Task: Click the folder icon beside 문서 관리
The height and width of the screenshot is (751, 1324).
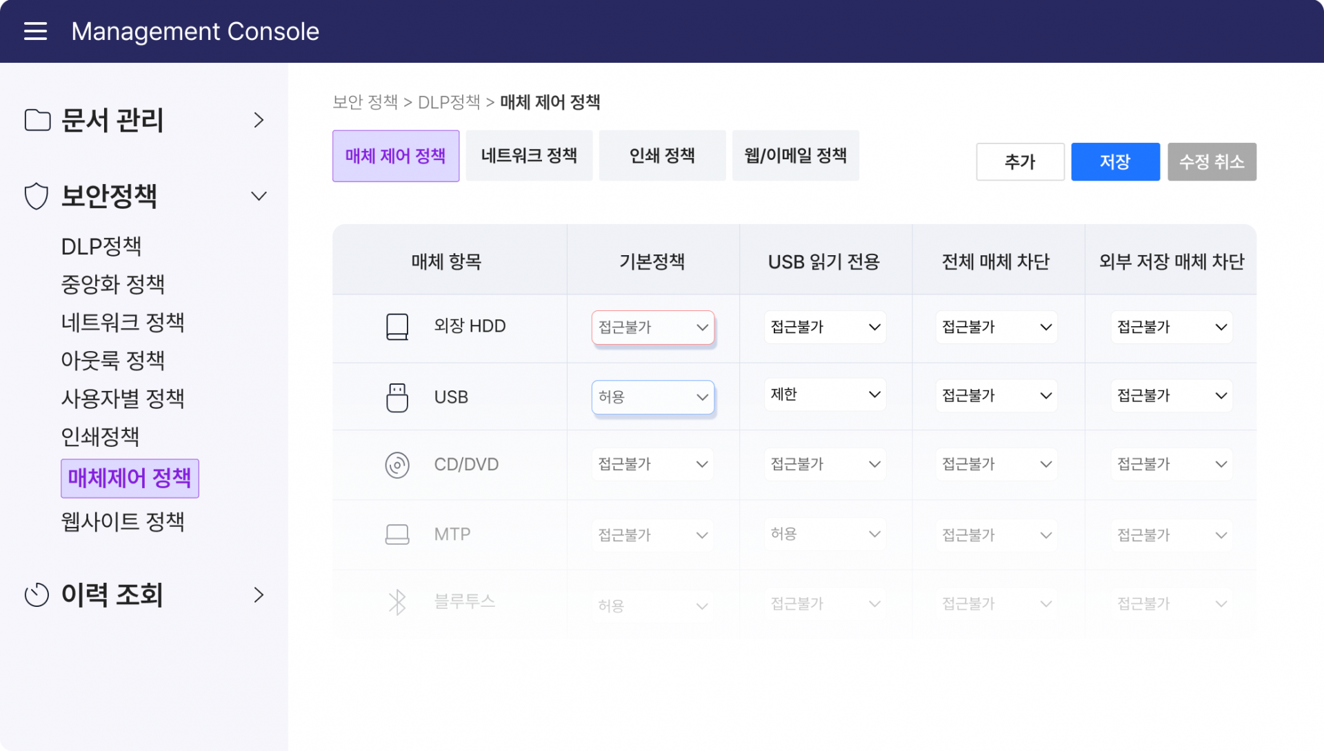Action: 37,120
